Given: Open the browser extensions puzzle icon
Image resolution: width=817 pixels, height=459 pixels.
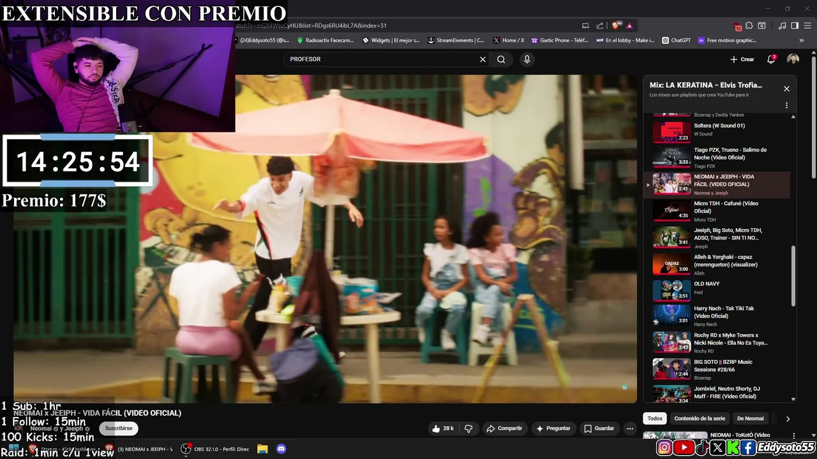Looking at the screenshot, I should coord(749,25).
